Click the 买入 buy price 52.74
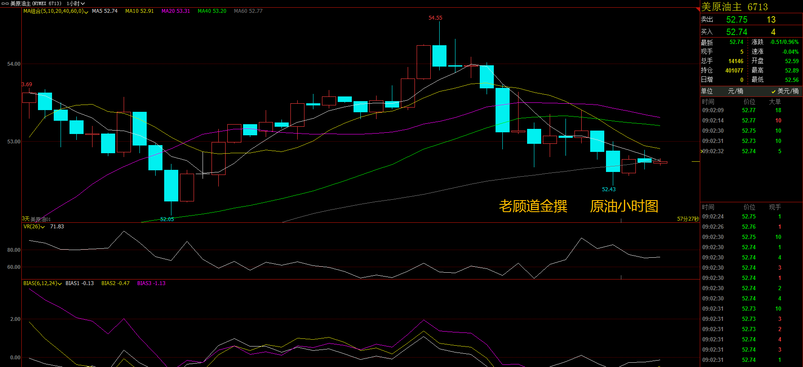The image size is (803, 367). pos(736,32)
